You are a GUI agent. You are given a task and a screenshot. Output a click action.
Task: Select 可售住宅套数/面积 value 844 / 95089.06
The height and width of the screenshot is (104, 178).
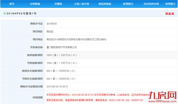(x=61, y=79)
